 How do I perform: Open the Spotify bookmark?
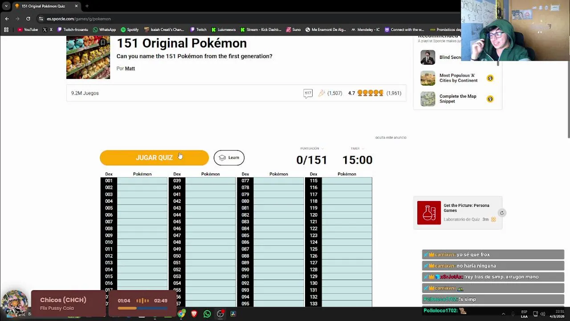(130, 30)
